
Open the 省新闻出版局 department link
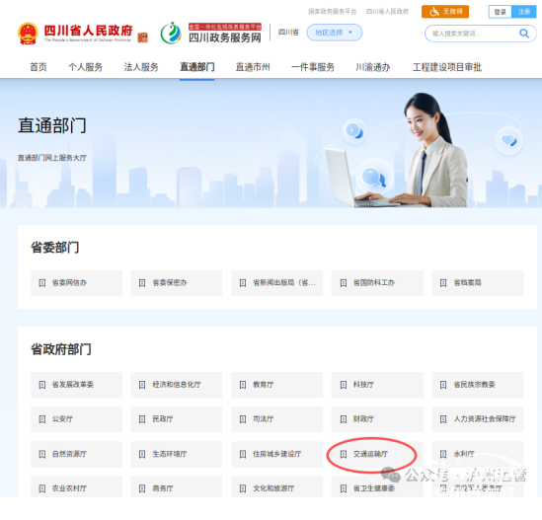tap(277, 283)
